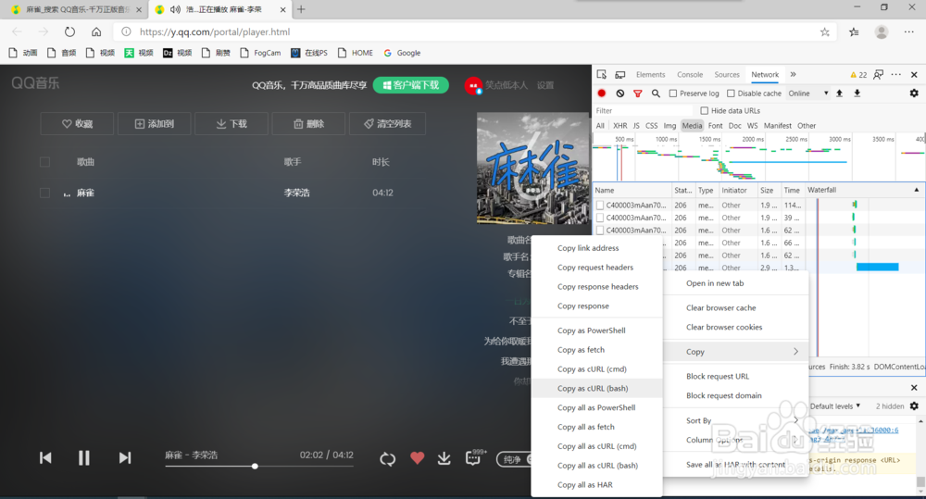Image resolution: width=926 pixels, height=499 pixels.
Task: Check the select-all songs box
Action: 44,162
